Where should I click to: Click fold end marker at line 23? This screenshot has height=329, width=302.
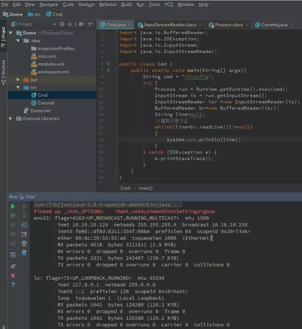pyautogui.click(x=117, y=171)
